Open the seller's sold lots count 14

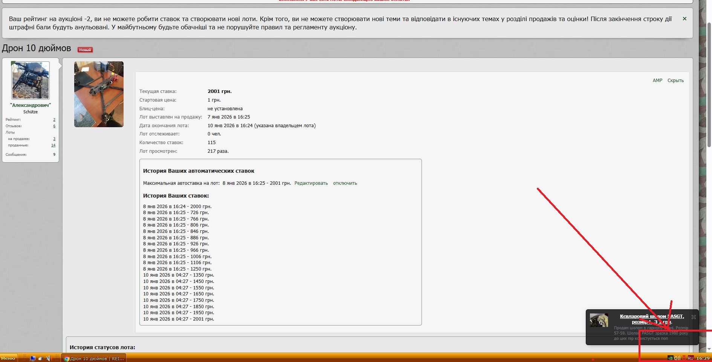pos(53,145)
